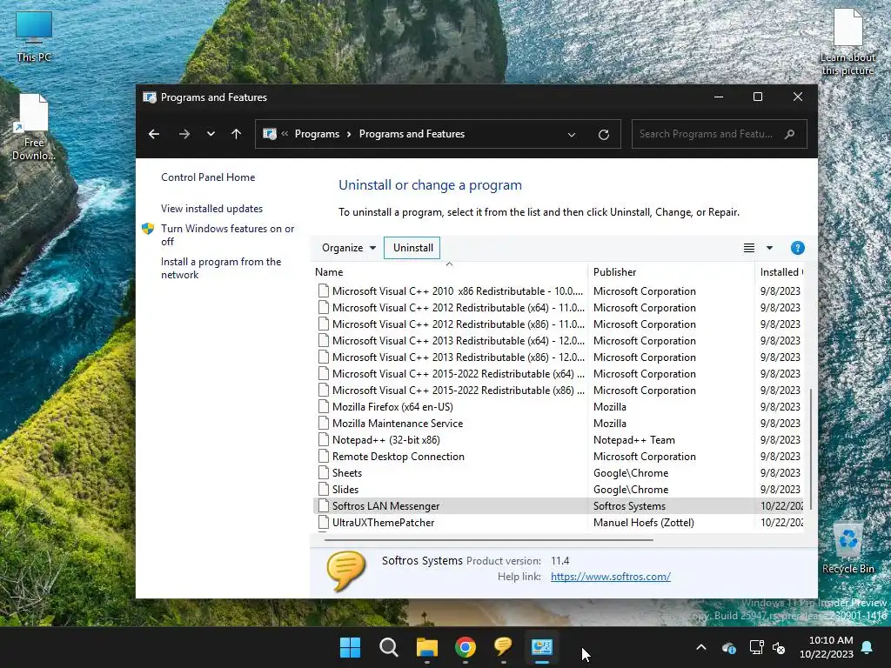
Task: Click the Uninstall button
Action: 412,248
